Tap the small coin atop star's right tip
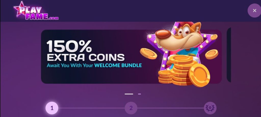The image size is (261, 117). pyautogui.click(x=214, y=37)
